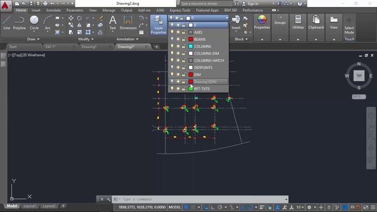Click the Mirror tool icon
The width and height of the screenshot is (377, 212).
(x=80, y=25)
